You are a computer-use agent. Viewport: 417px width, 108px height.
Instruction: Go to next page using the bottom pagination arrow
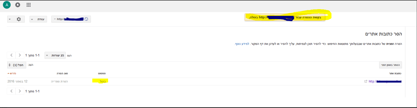tap(20, 91)
